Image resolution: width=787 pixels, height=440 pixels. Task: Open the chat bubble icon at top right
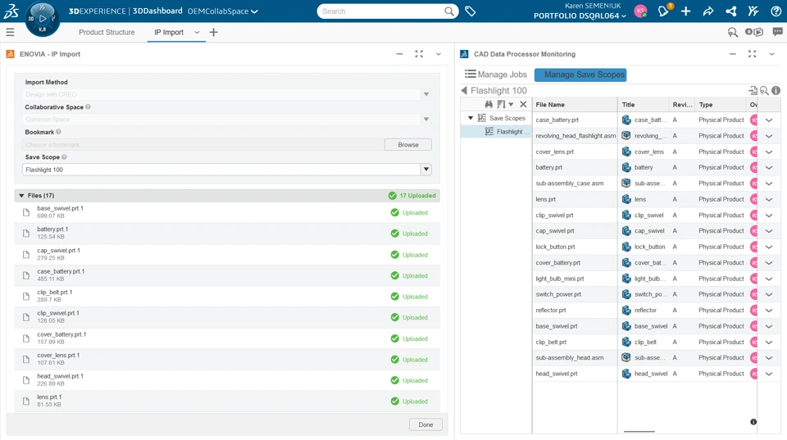(x=777, y=33)
